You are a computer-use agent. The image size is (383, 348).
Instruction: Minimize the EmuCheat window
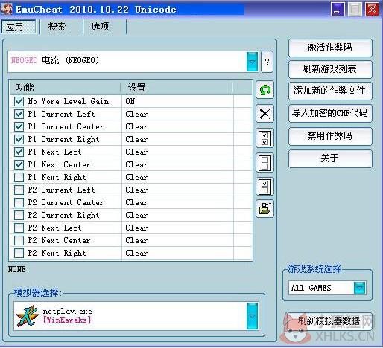(x=338, y=10)
